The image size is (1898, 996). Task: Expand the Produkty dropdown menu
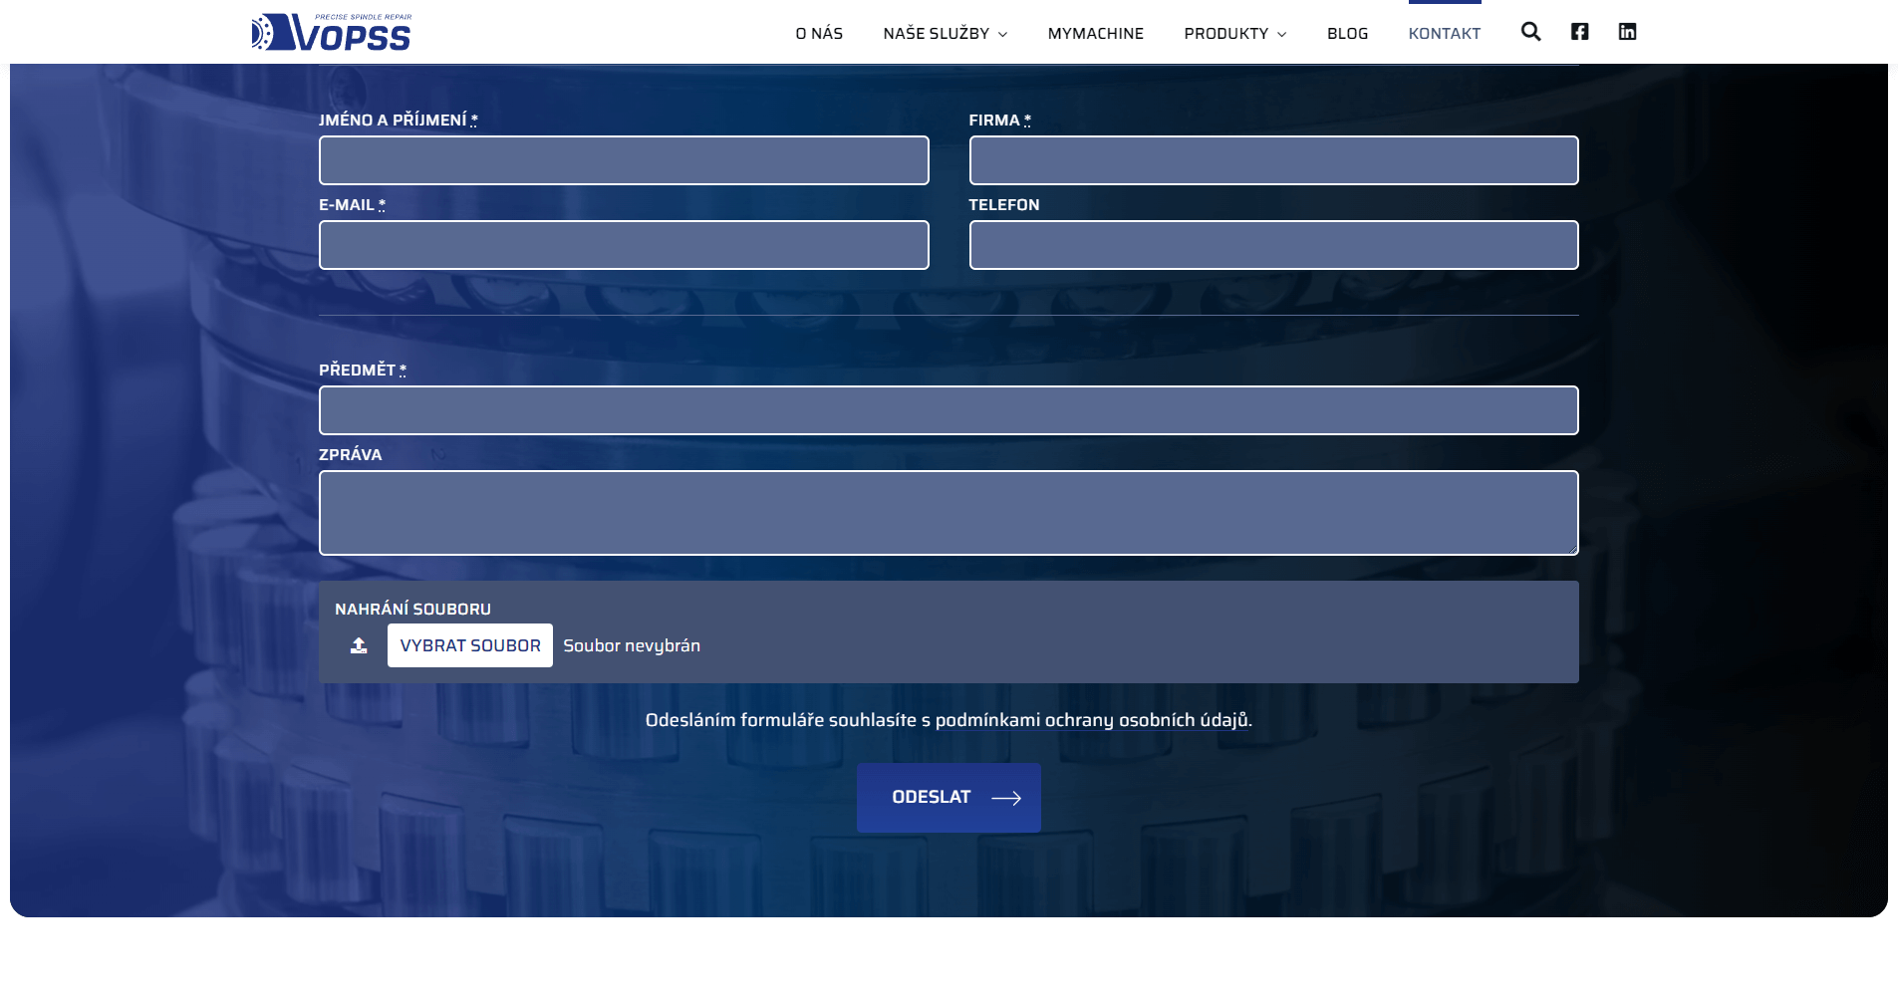pos(1234,34)
